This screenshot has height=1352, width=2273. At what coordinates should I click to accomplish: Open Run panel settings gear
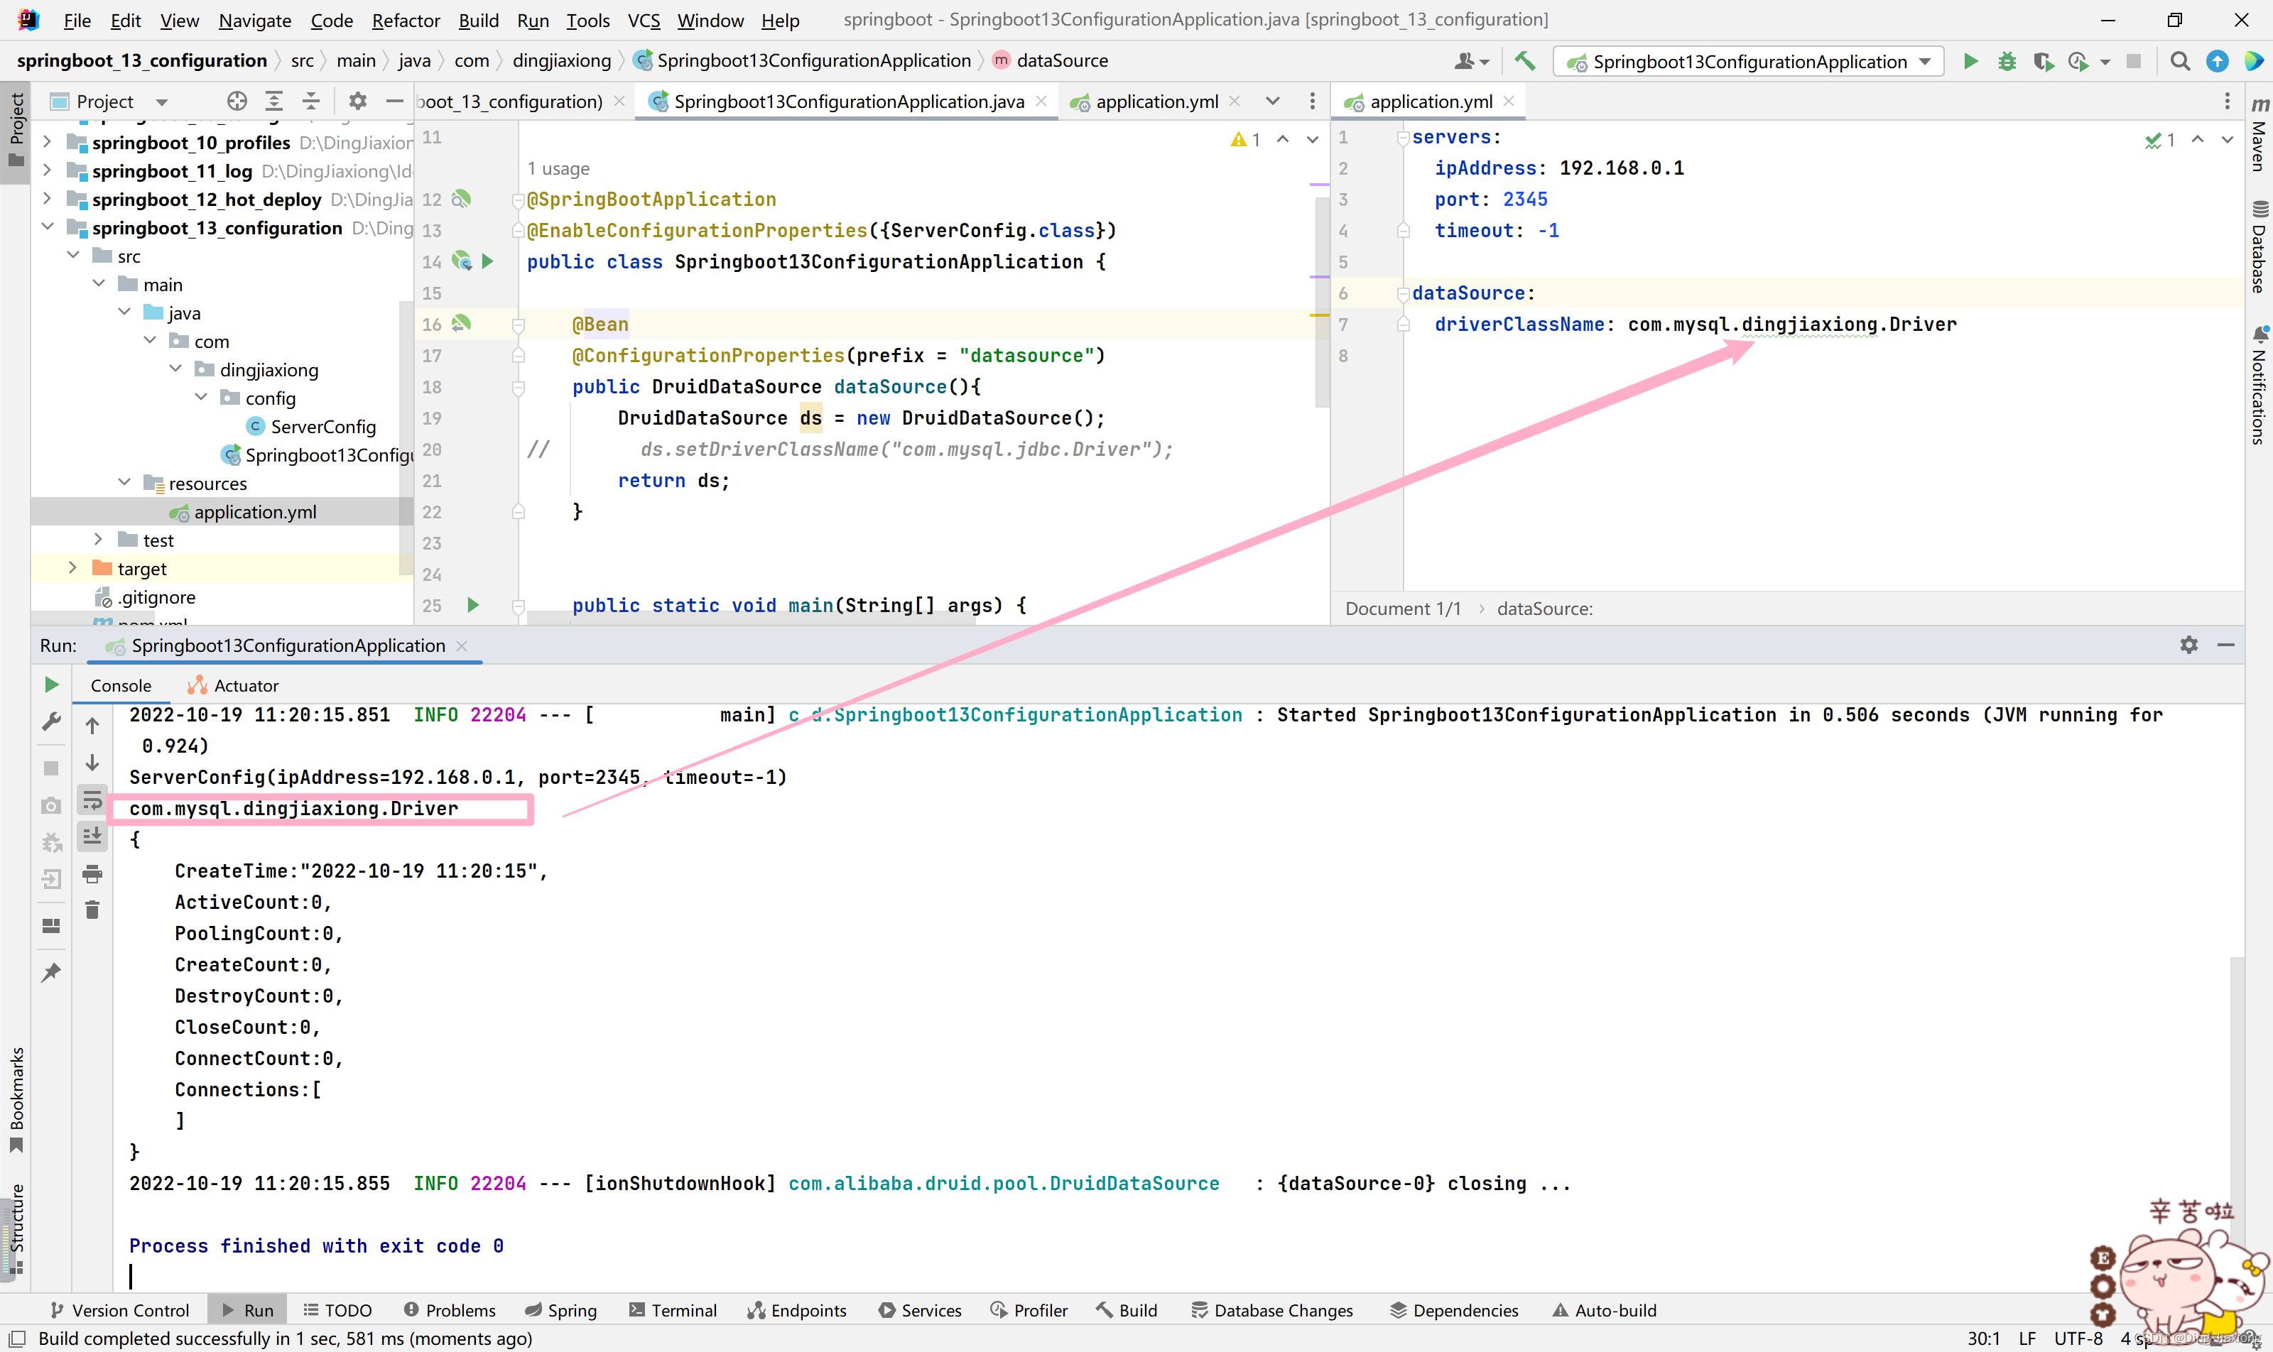click(x=2189, y=645)
